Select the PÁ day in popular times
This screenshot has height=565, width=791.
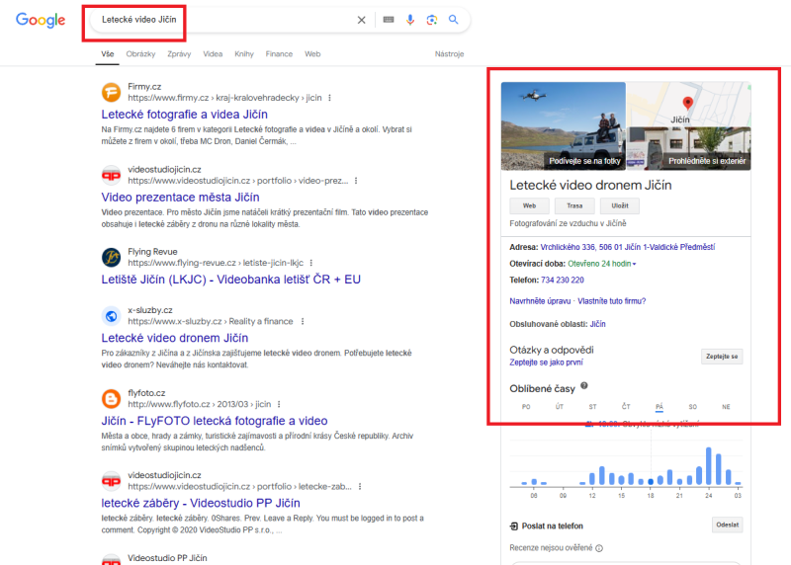pos(659,407)
